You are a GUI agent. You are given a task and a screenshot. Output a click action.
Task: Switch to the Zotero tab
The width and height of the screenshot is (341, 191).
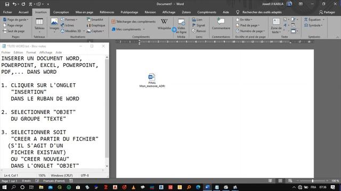click(186, 12)
